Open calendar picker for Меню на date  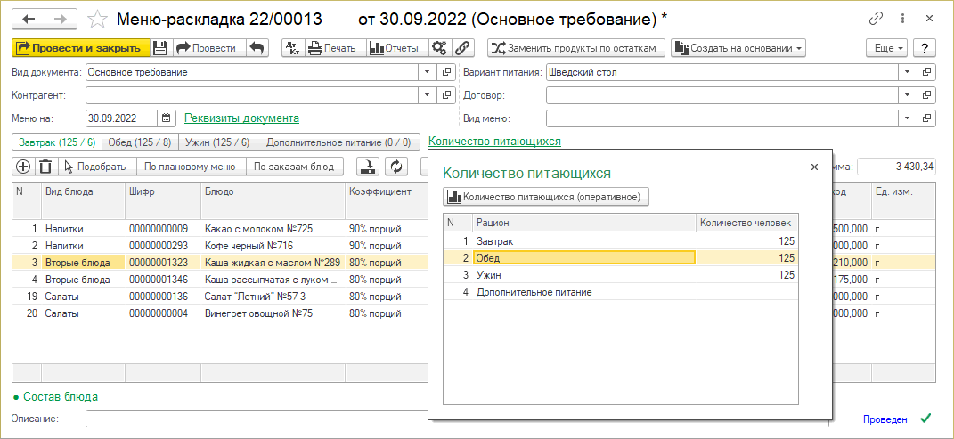click(x=167, y=118)
